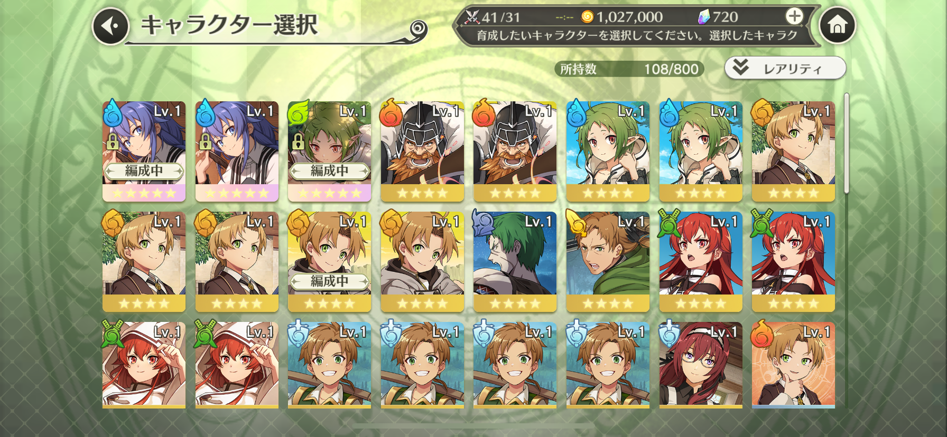Select the first helmeted dwarf card
This screenshot has height=437, width=947.
click(x=422, y=151)
